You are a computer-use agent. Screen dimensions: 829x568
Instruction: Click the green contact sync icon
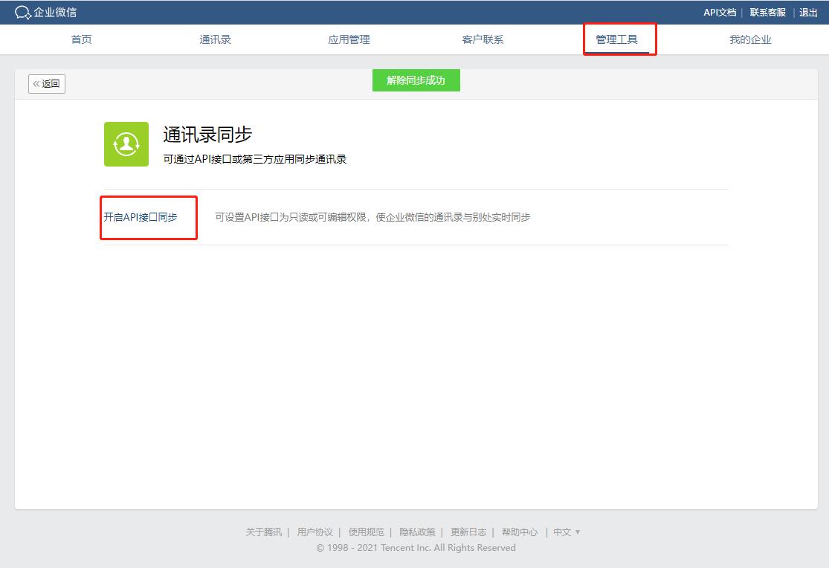pos(126,143)
